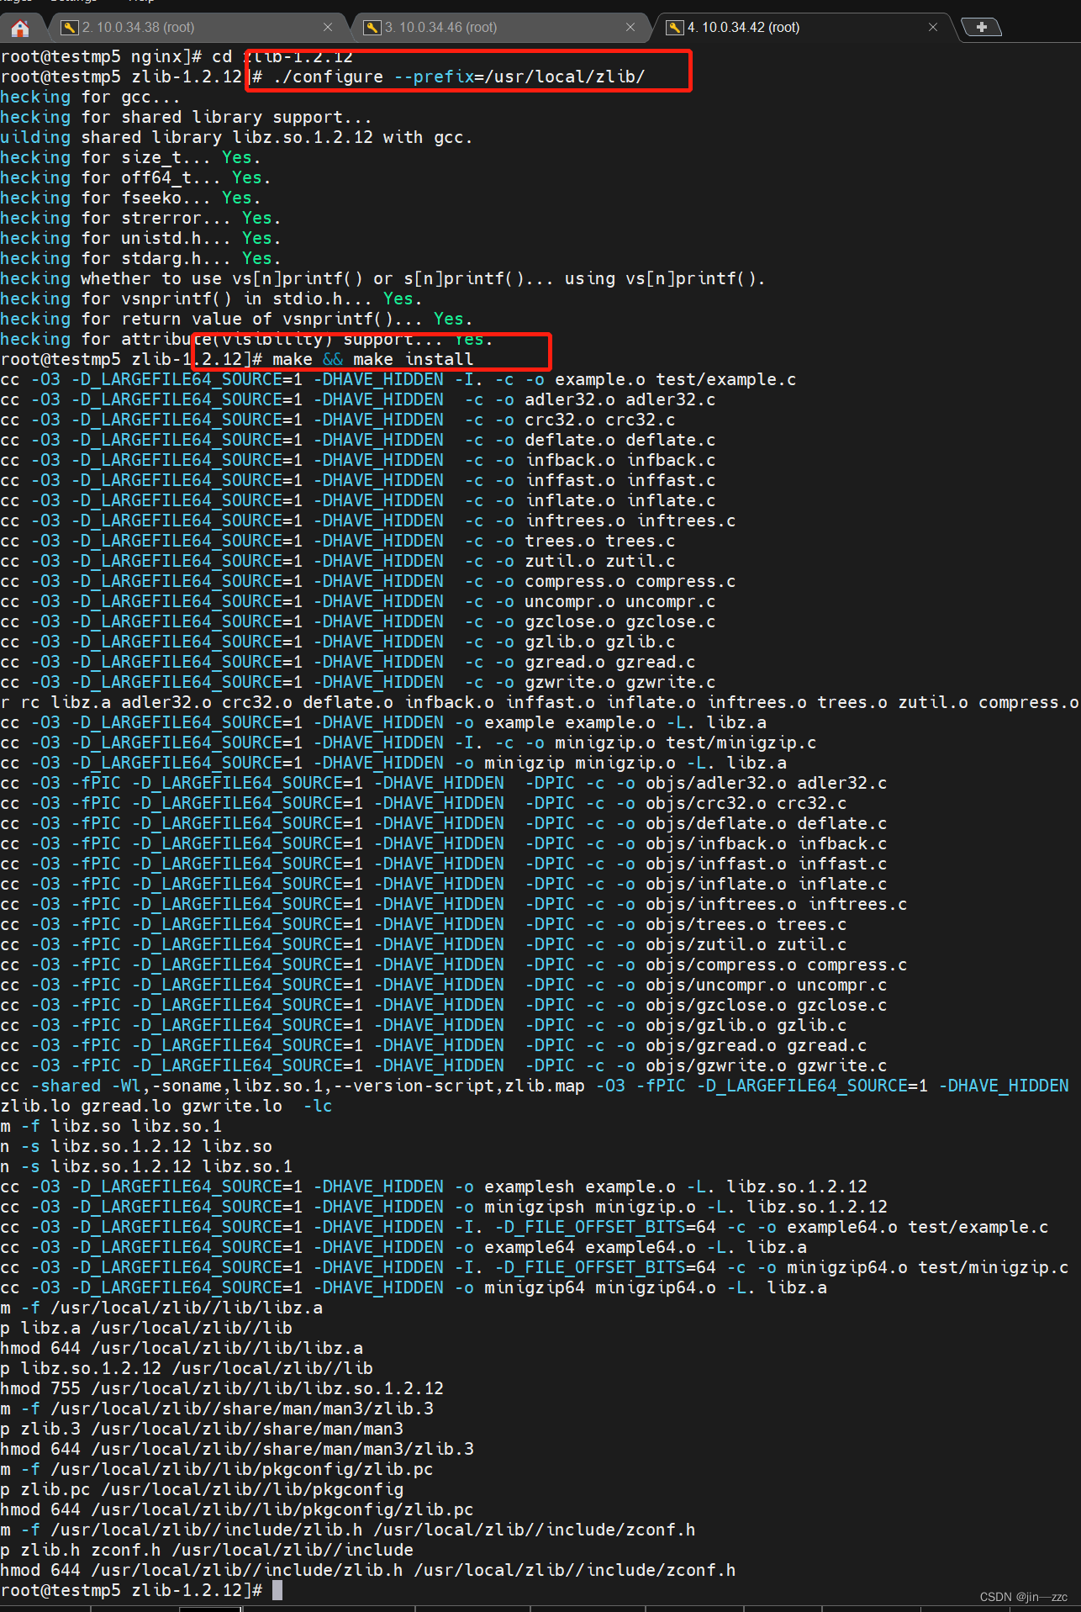Click the 'make && make install' command text
The height and width of the screenshot is (1612, 1081).
click(372, 359)
